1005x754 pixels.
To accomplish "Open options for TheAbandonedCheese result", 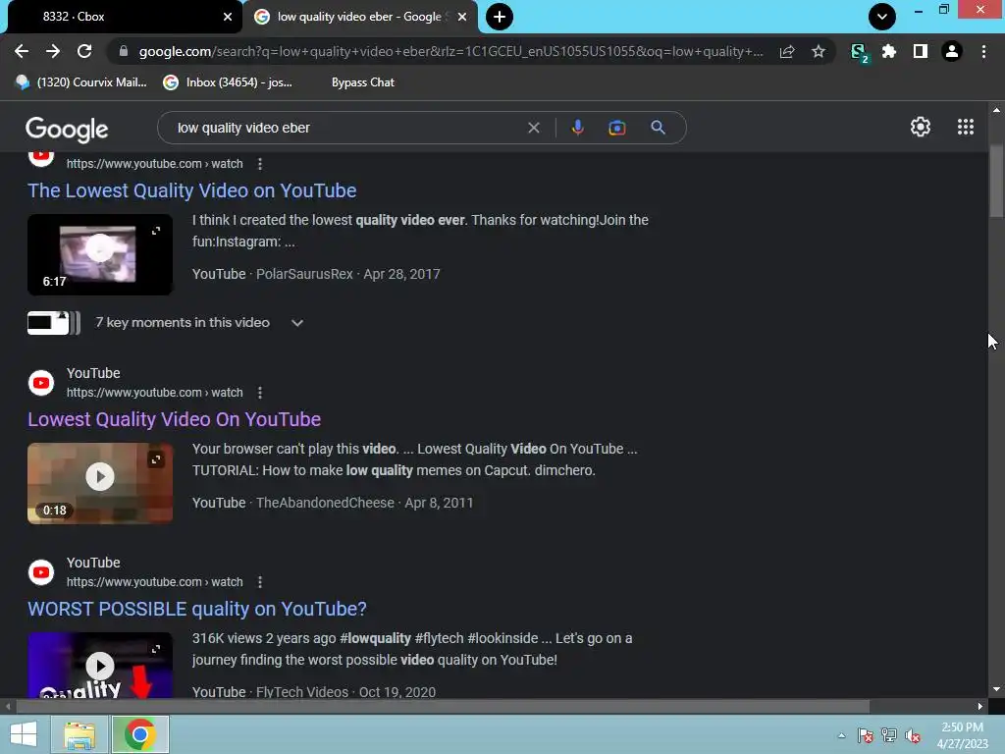I will point(259,393).
